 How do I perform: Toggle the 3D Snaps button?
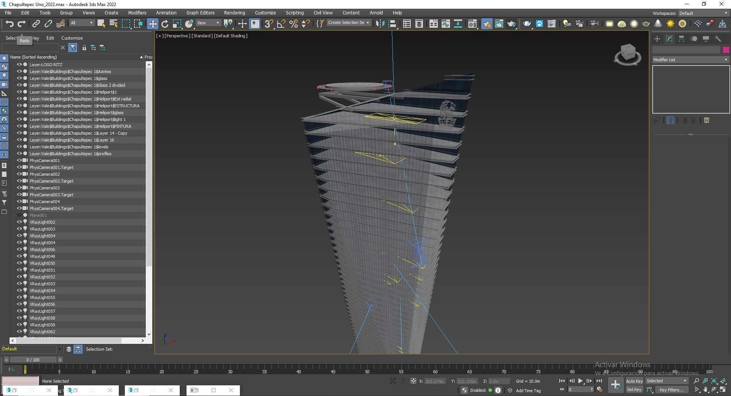pos(268,24)
